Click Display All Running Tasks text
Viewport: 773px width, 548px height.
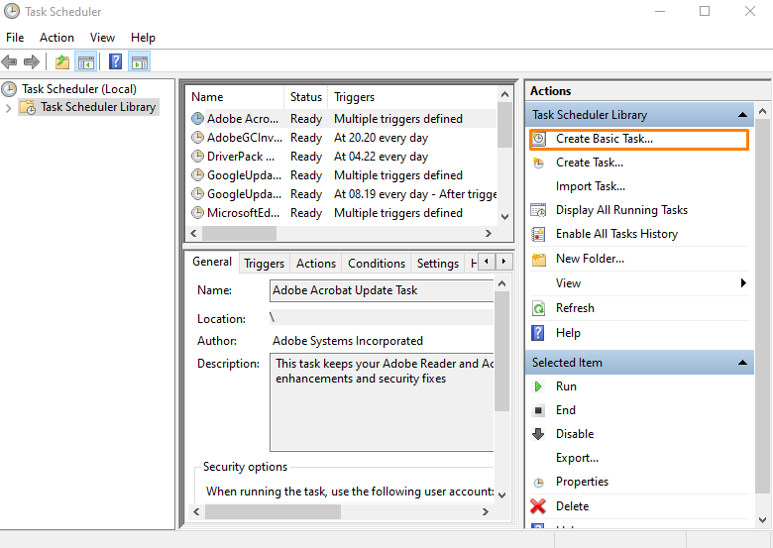tap(621, 210)
